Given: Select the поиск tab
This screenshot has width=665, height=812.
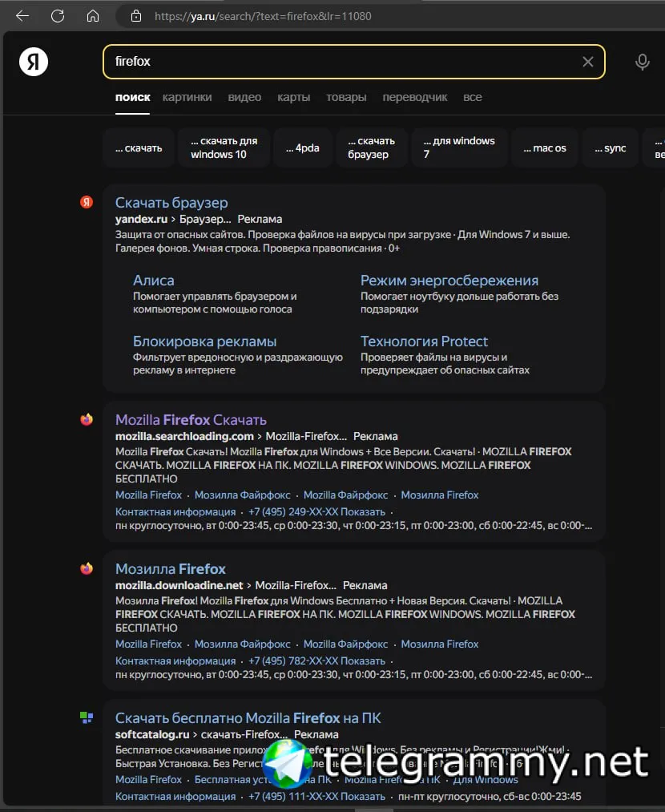Looking at the screenshot, I should pos(132,97).
